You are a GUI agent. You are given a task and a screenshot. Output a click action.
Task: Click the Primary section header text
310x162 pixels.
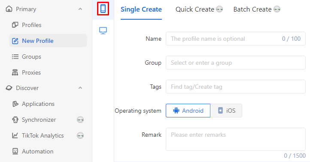pos(26,9)
